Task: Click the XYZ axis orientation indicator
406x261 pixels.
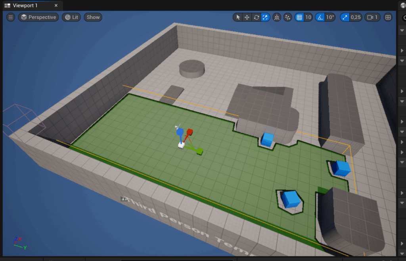Action: tap(20, 243)
